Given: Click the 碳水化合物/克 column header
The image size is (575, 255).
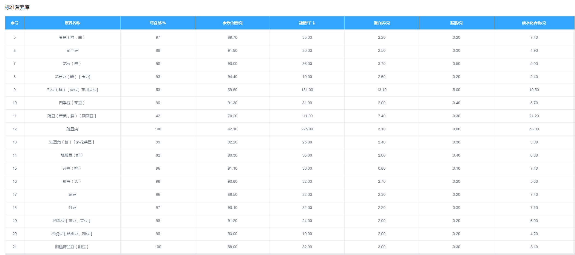Looking at the screenshot, I should [x=534, y=23].
